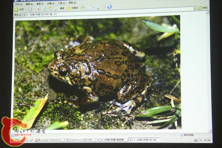Click the Mail envelope icon

(x=90, y=8)
